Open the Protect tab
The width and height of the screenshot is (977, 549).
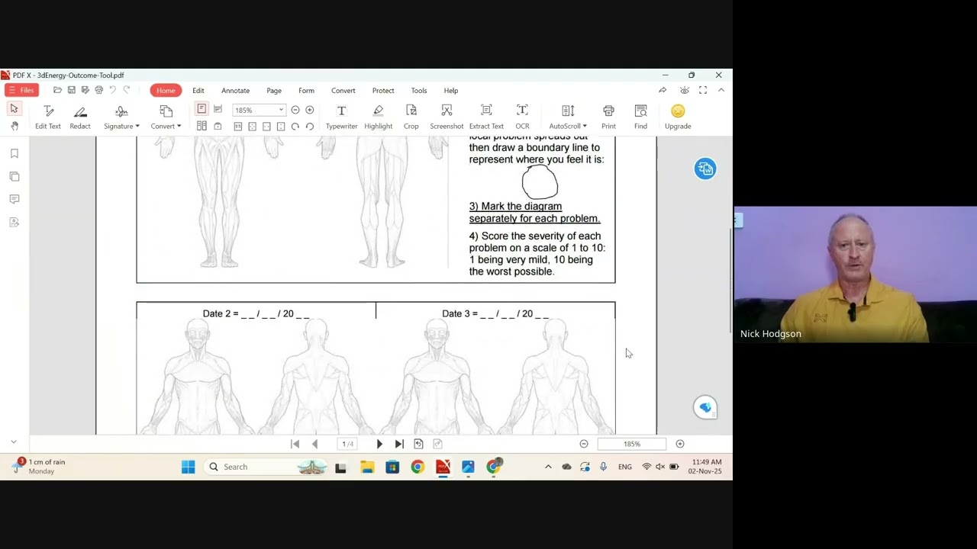point(383,91)
